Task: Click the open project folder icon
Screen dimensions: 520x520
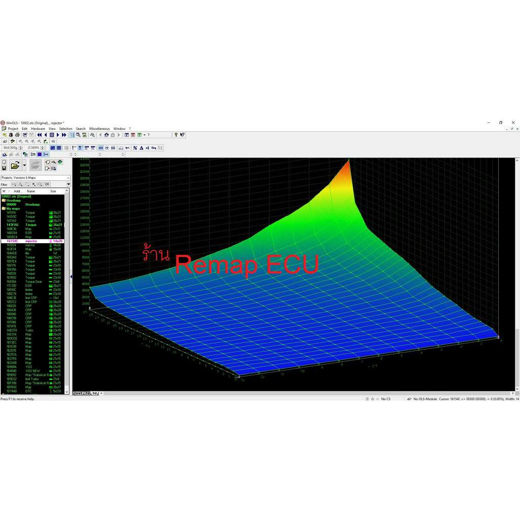Action: [15, 165]
